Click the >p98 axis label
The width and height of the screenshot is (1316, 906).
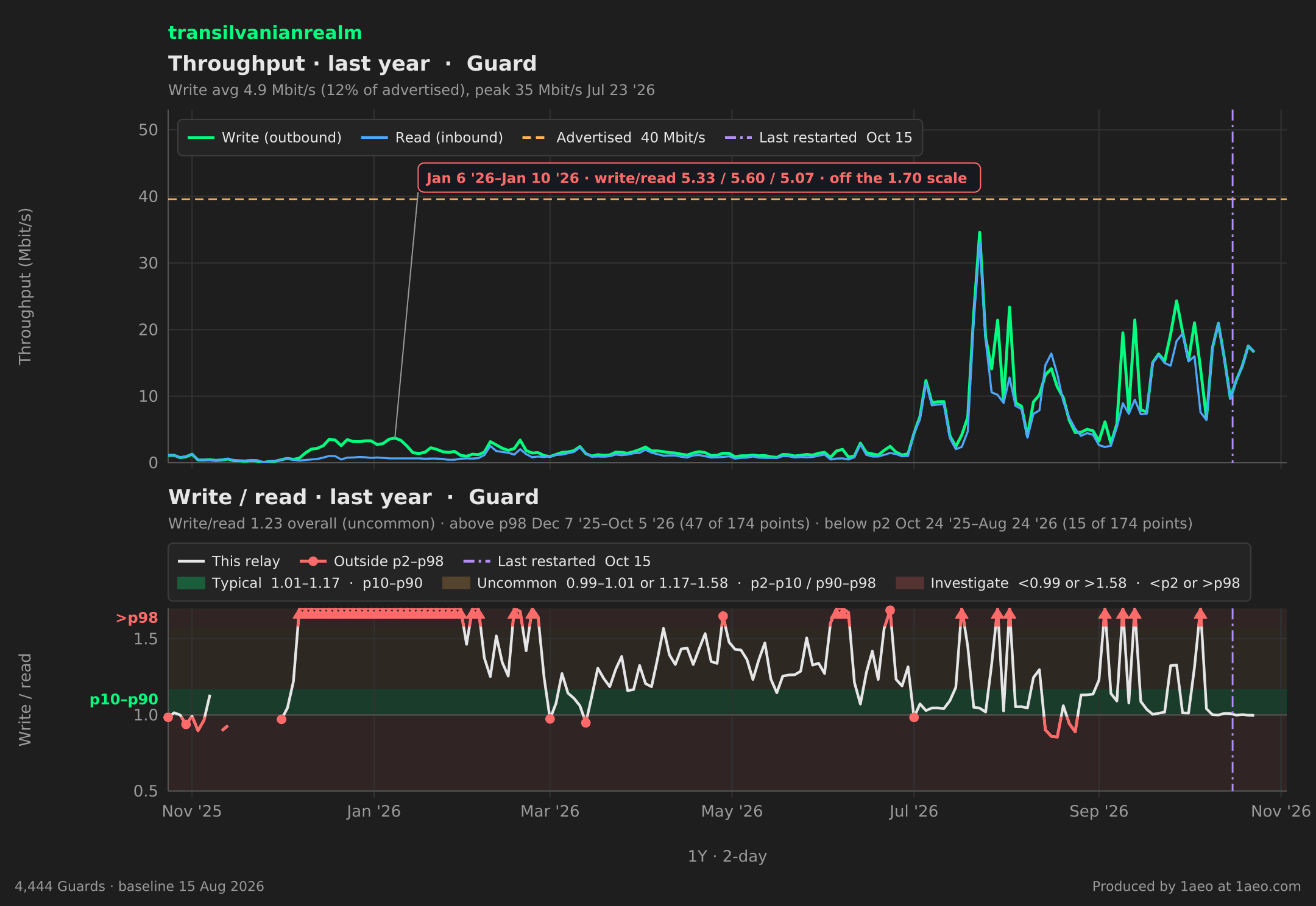[x=137, y=618]
